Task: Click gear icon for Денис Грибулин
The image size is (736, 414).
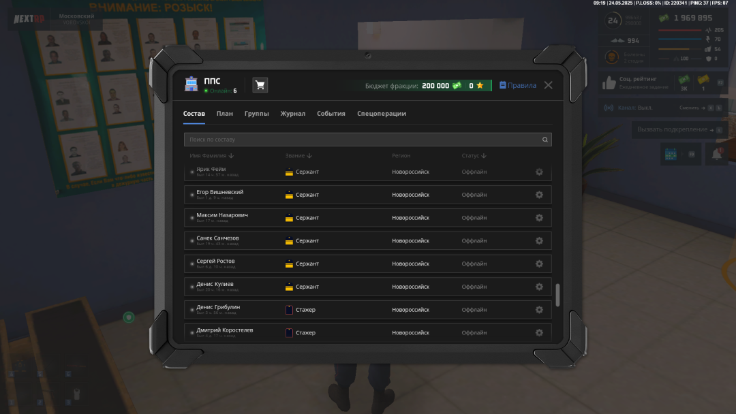Action: tap(539, 310)
